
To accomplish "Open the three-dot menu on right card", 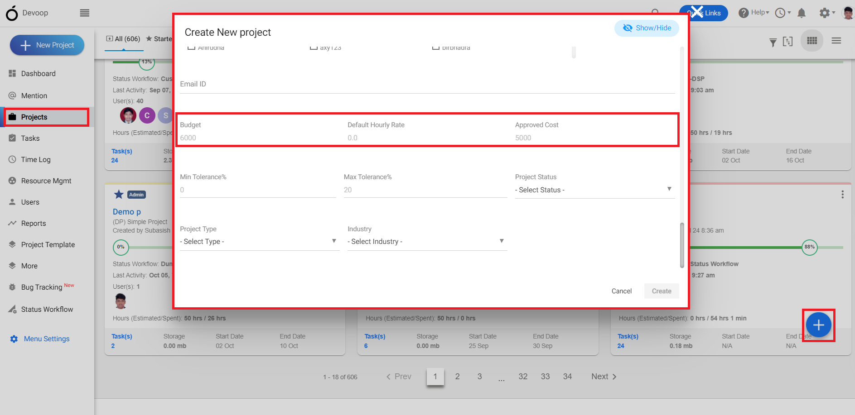I will coord(842,195).
